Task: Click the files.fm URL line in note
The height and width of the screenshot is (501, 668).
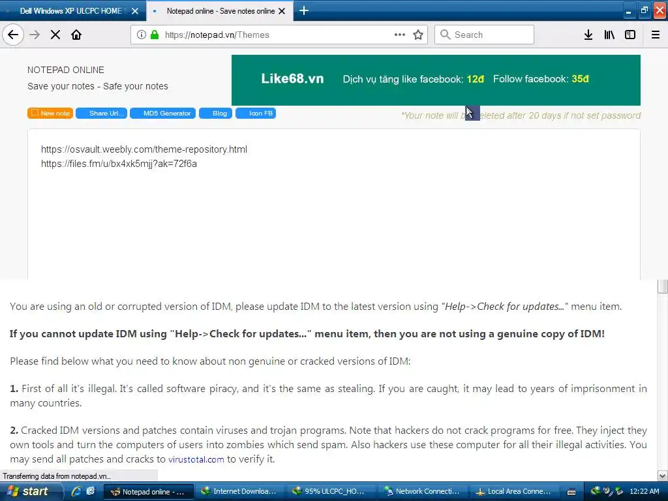Action: coord(119,164)
